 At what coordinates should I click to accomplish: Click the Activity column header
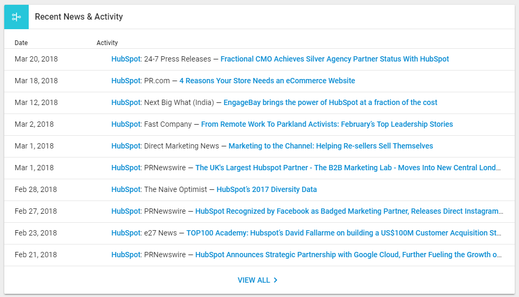107,43
